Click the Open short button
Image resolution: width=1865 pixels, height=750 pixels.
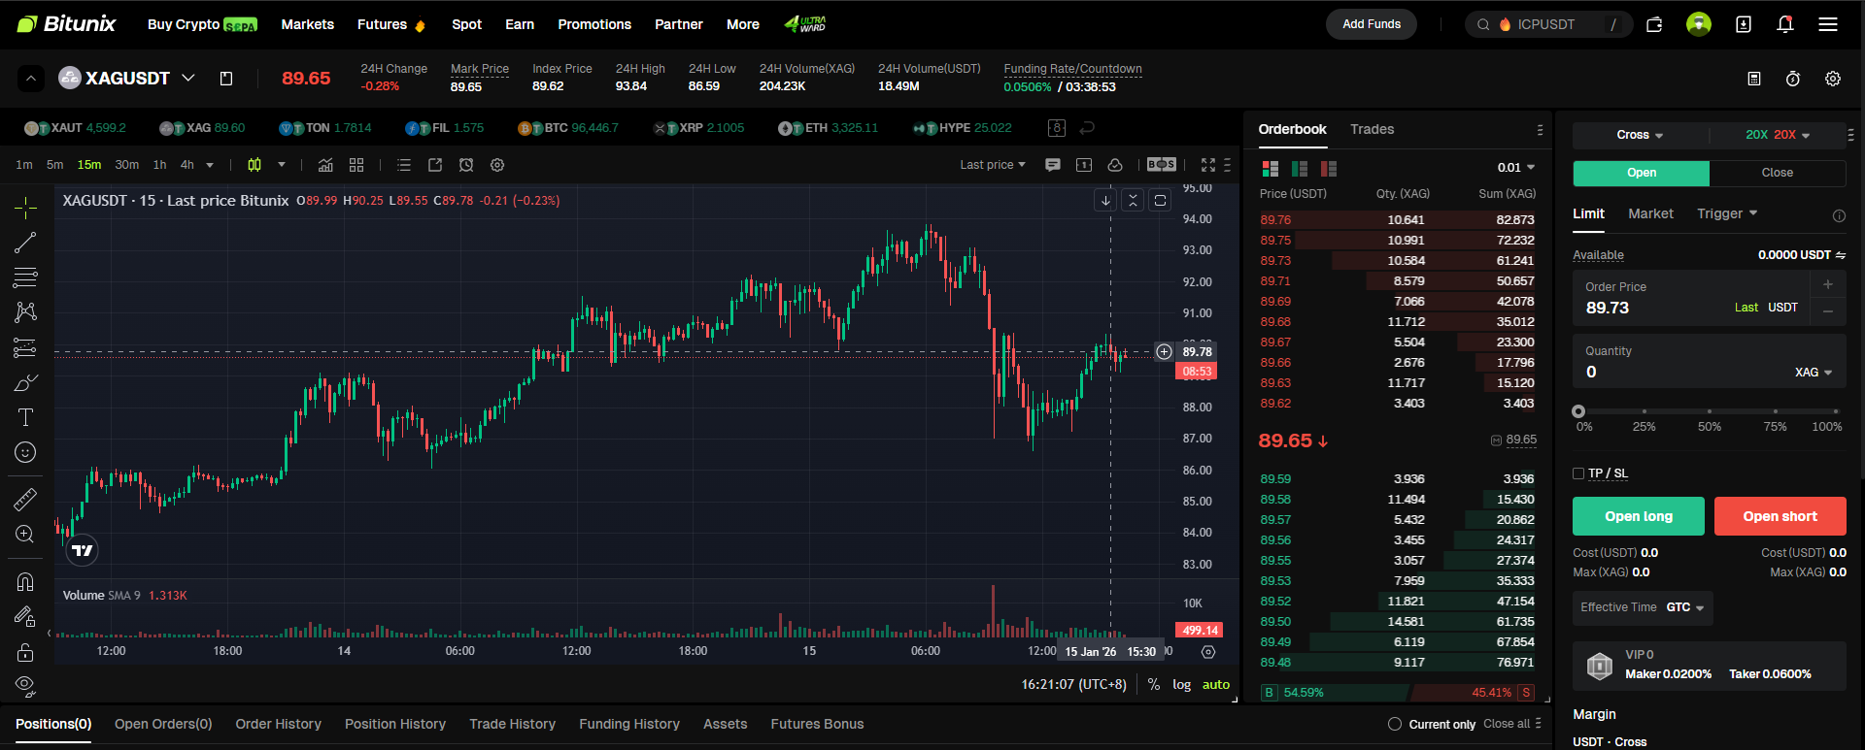coord(1780,516)
